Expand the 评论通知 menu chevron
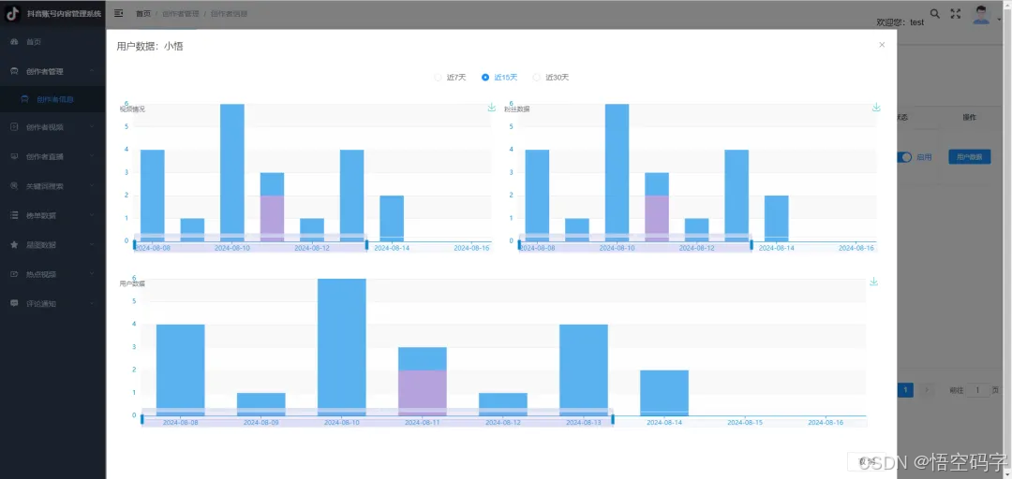Image resolution: width=1012 pixels, height=479 pixels. pyautogui.click(x=92, y=303)
